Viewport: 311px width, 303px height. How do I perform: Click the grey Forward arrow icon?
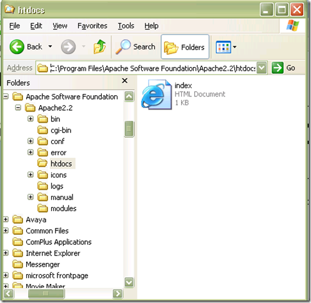pos(68,47)
